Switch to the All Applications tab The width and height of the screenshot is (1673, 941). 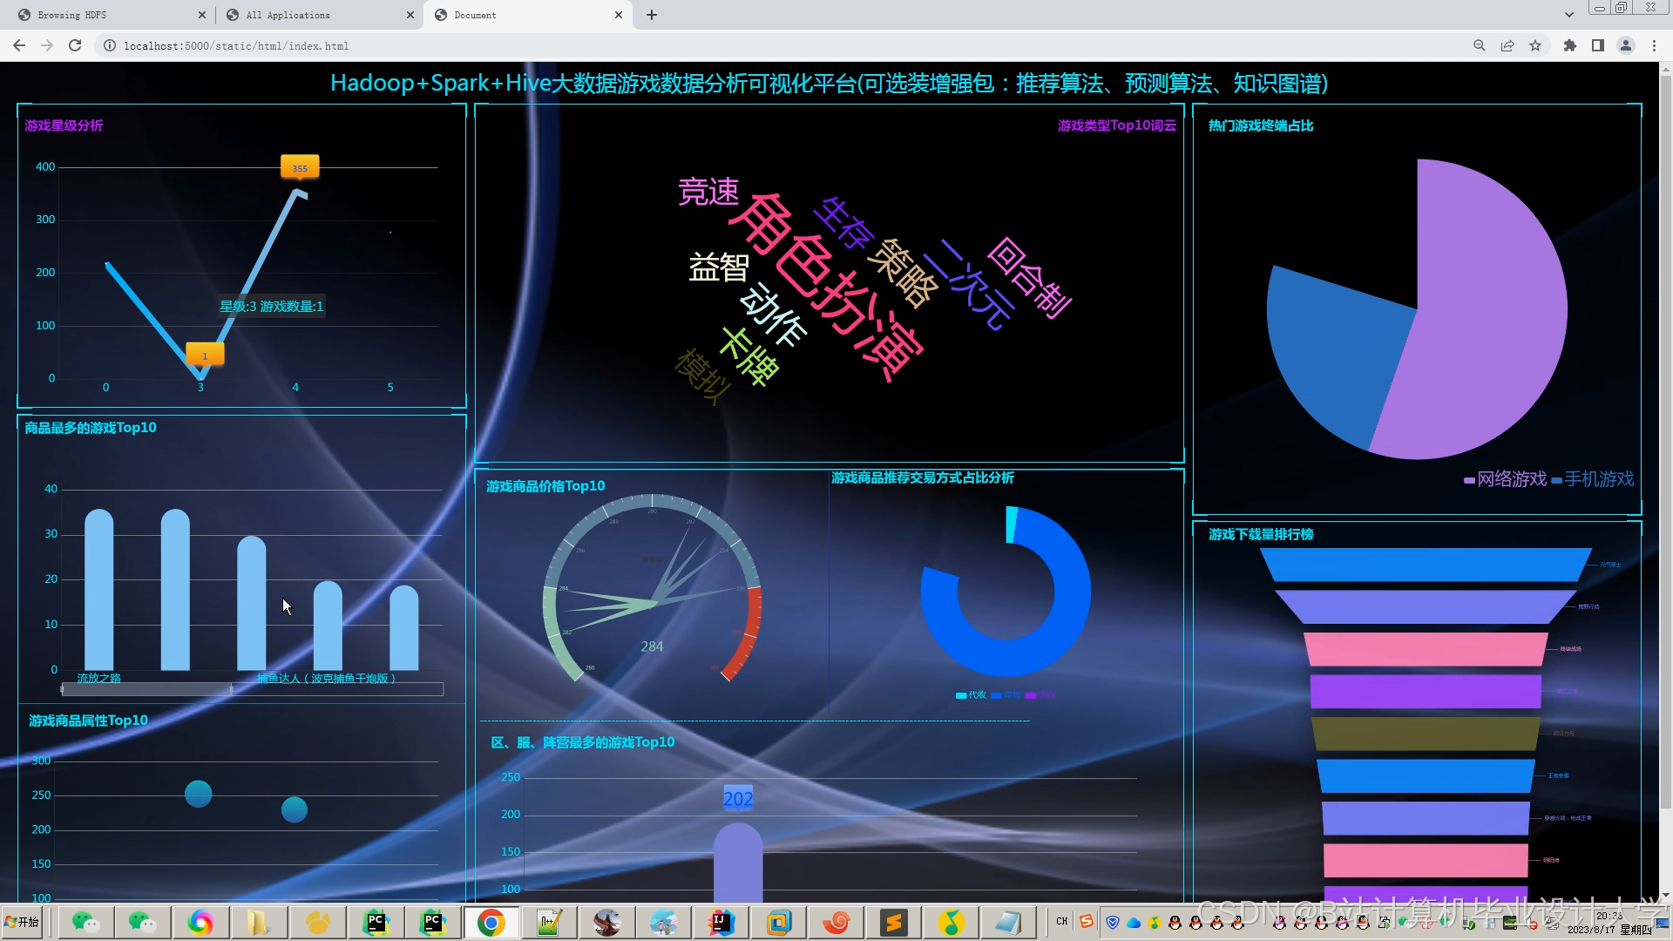pyautogui.click(x=314, y=15)
